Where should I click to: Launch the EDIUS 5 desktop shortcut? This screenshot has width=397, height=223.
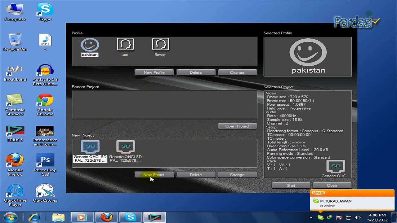click(x=15, y=134)
